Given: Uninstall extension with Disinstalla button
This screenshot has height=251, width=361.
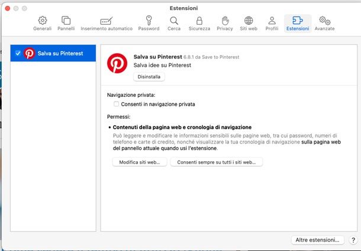Looking at the screenshot, I should tap(149, 77).
